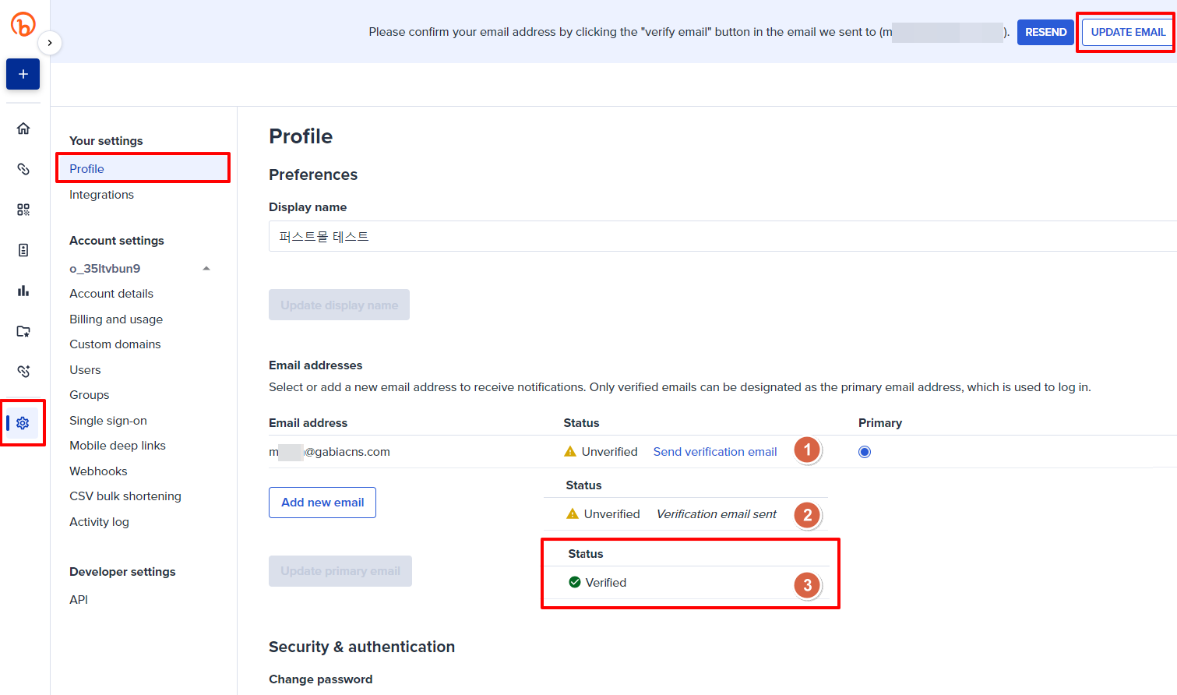Go to Custom domains settings
Screen dimensions: 1177x695
(115, 344)
